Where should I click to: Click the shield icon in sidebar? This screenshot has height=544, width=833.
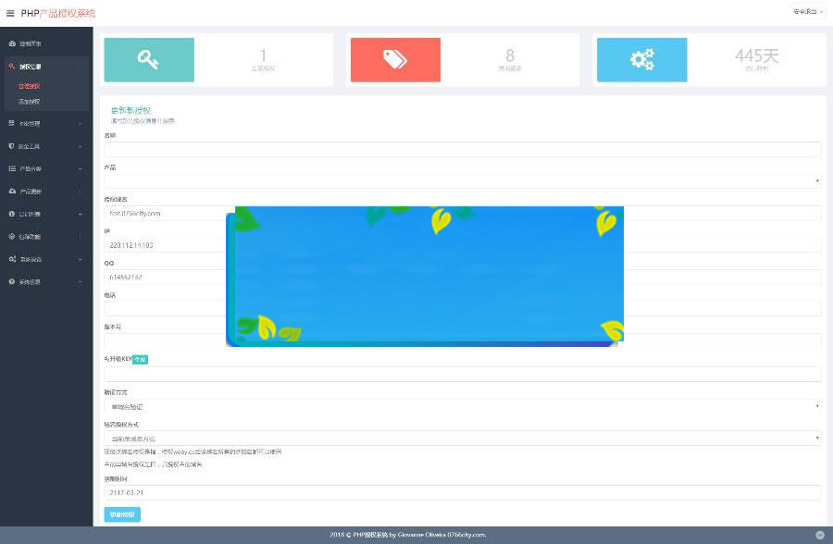click(12, 146)
